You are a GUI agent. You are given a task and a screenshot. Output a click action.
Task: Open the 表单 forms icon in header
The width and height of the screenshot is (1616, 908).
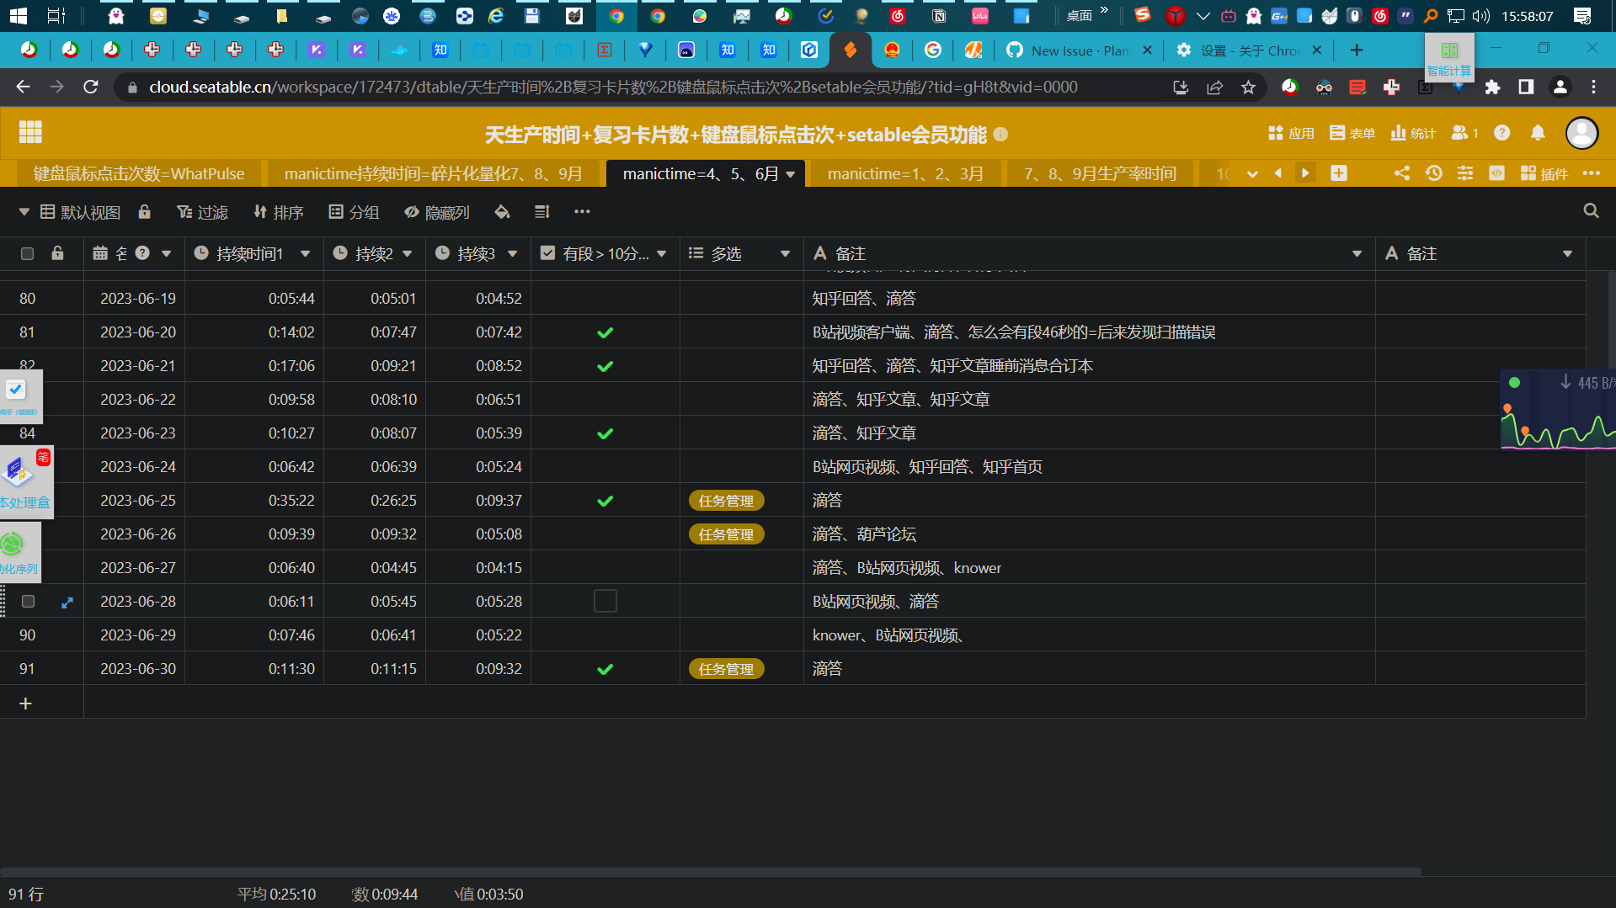click(x=1352, y=133)
